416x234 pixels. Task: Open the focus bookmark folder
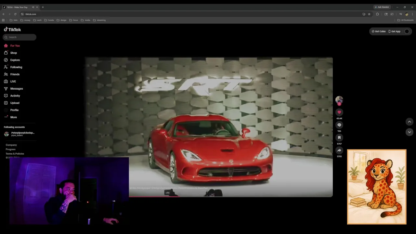73,20
